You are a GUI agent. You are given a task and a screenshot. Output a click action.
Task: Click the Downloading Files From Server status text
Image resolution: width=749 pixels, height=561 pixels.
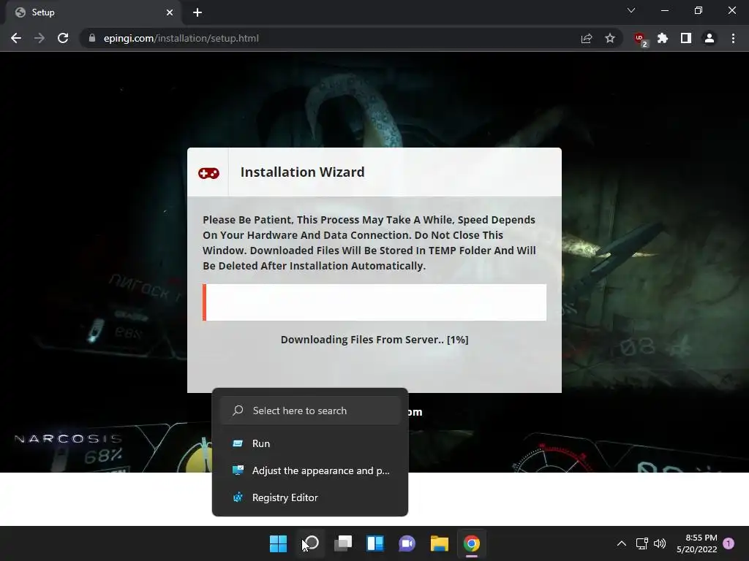click(374, 340)
